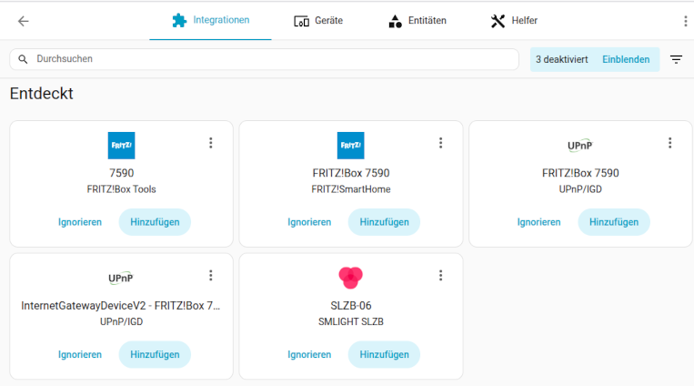694x386 pixels.
Task: Open three-dot menu on SLZB-06 card
Action: point(440,275)
